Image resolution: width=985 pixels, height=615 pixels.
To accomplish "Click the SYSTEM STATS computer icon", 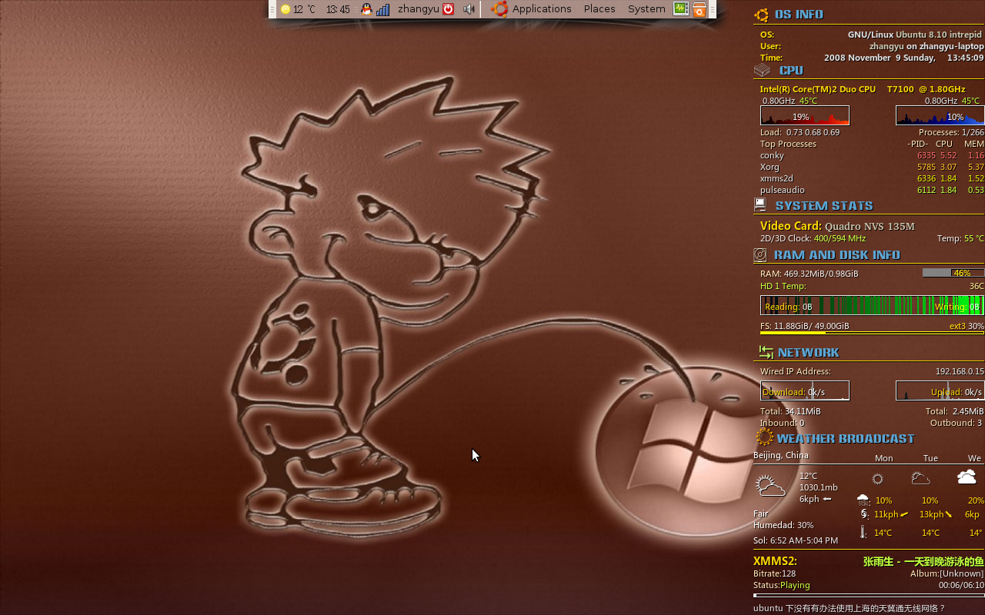I will pos(760,204).
